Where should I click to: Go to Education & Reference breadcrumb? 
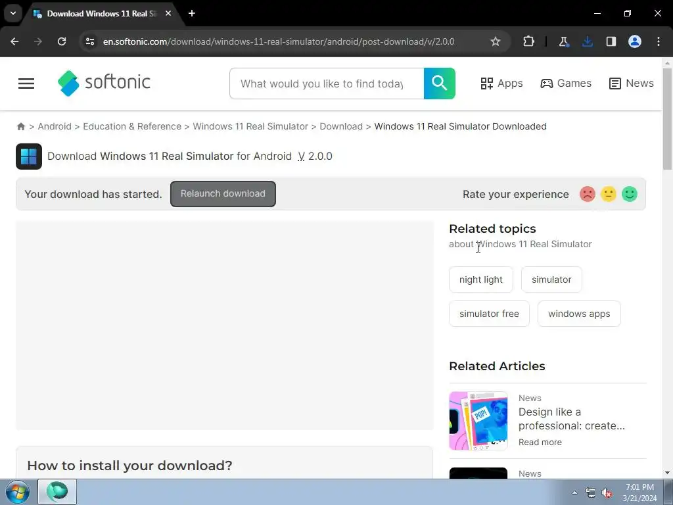tap(132, 126)
